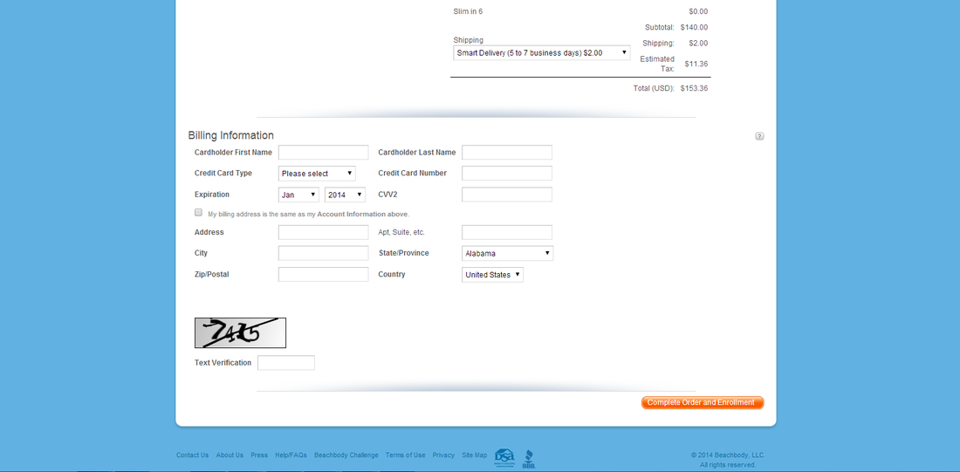Focus the Zip/Postal field
The image size is (960, 472).
pos(323,274)
